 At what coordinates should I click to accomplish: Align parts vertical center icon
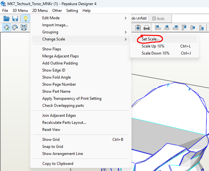coord(193,28)
